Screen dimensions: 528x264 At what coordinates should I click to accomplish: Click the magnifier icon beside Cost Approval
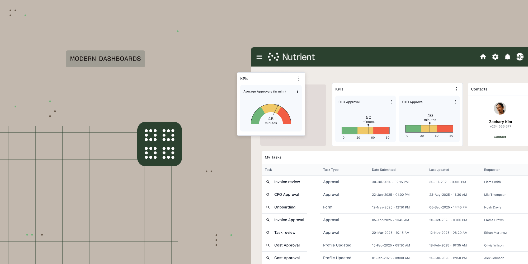pyautogui.click(x=268, y=245)
